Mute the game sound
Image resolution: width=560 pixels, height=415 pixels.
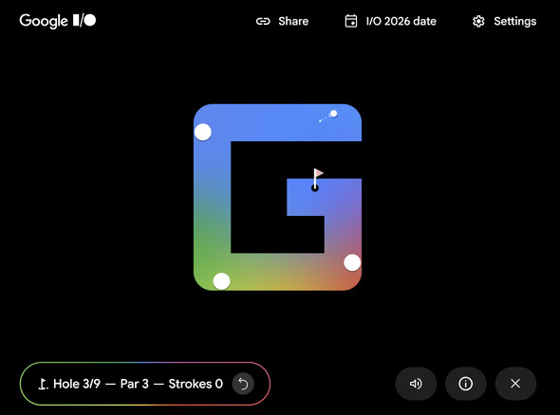coord(416,384)
